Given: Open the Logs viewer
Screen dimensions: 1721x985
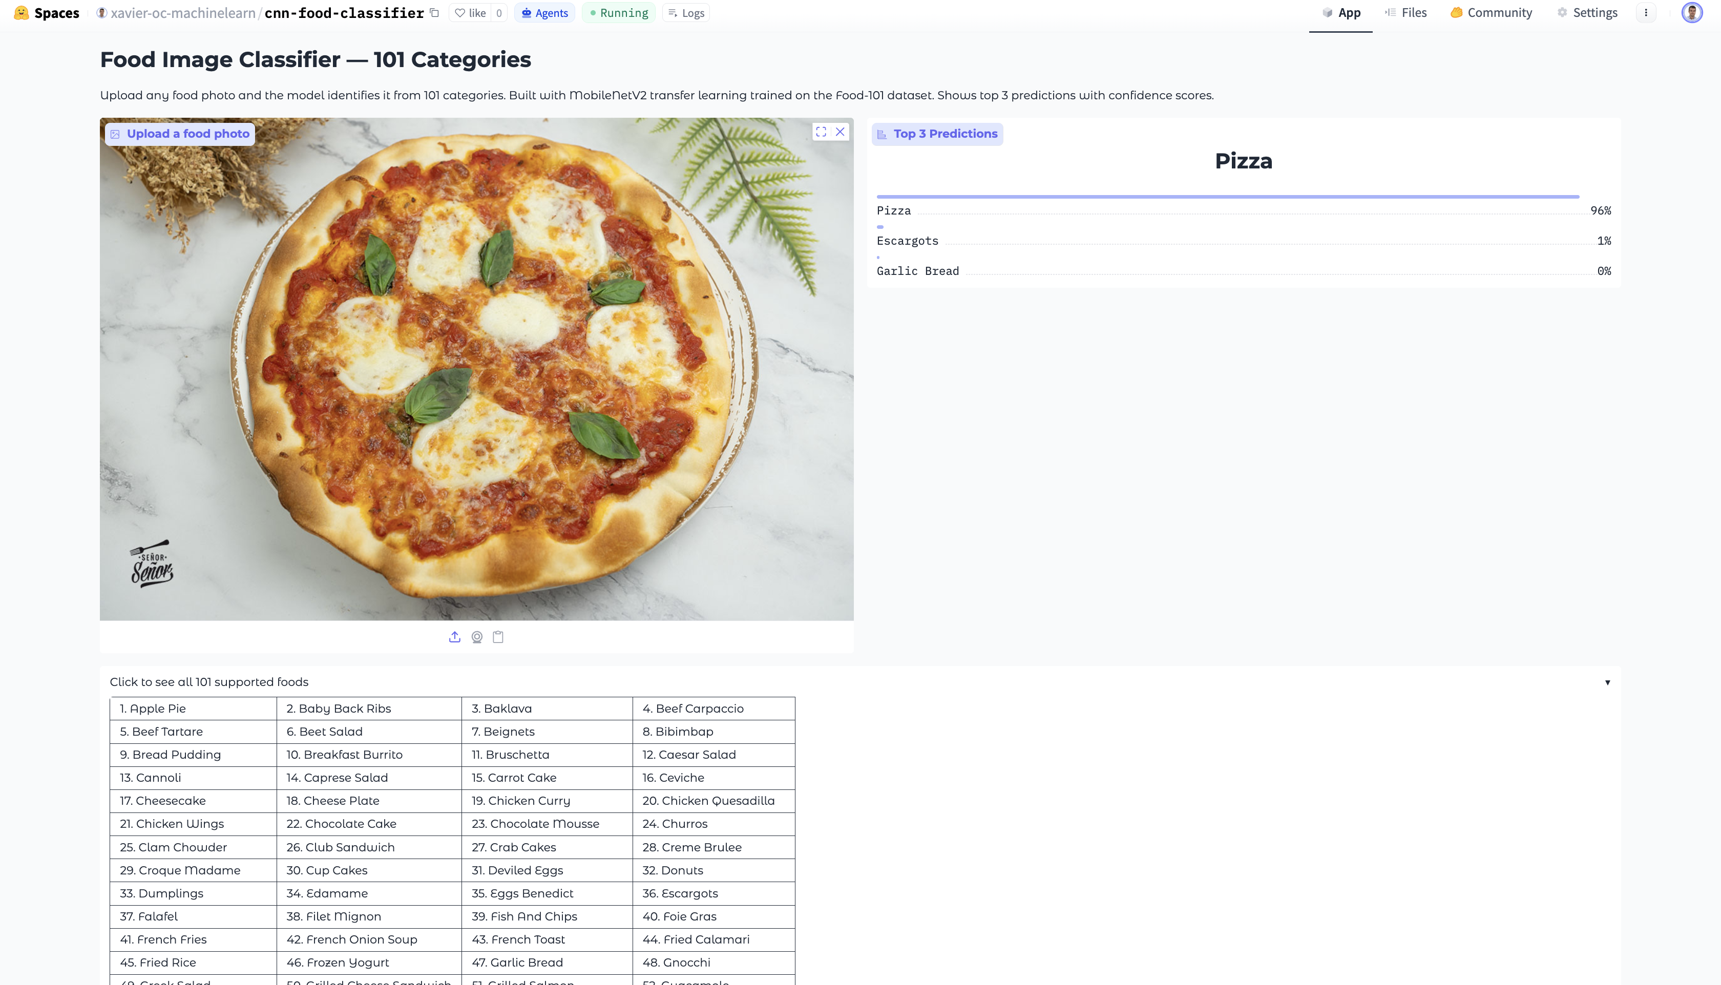Looking at the screenshot, I should (686, 13).
